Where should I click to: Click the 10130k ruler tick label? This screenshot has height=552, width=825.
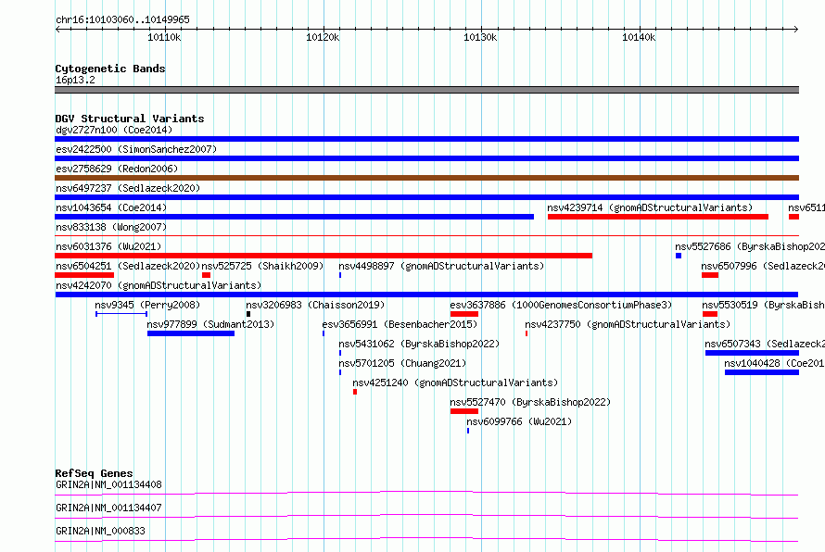click(480, 37)
